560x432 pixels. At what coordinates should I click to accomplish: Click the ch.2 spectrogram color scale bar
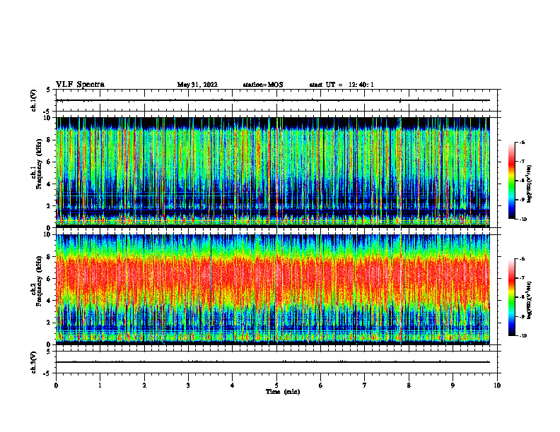coord(512,297)
